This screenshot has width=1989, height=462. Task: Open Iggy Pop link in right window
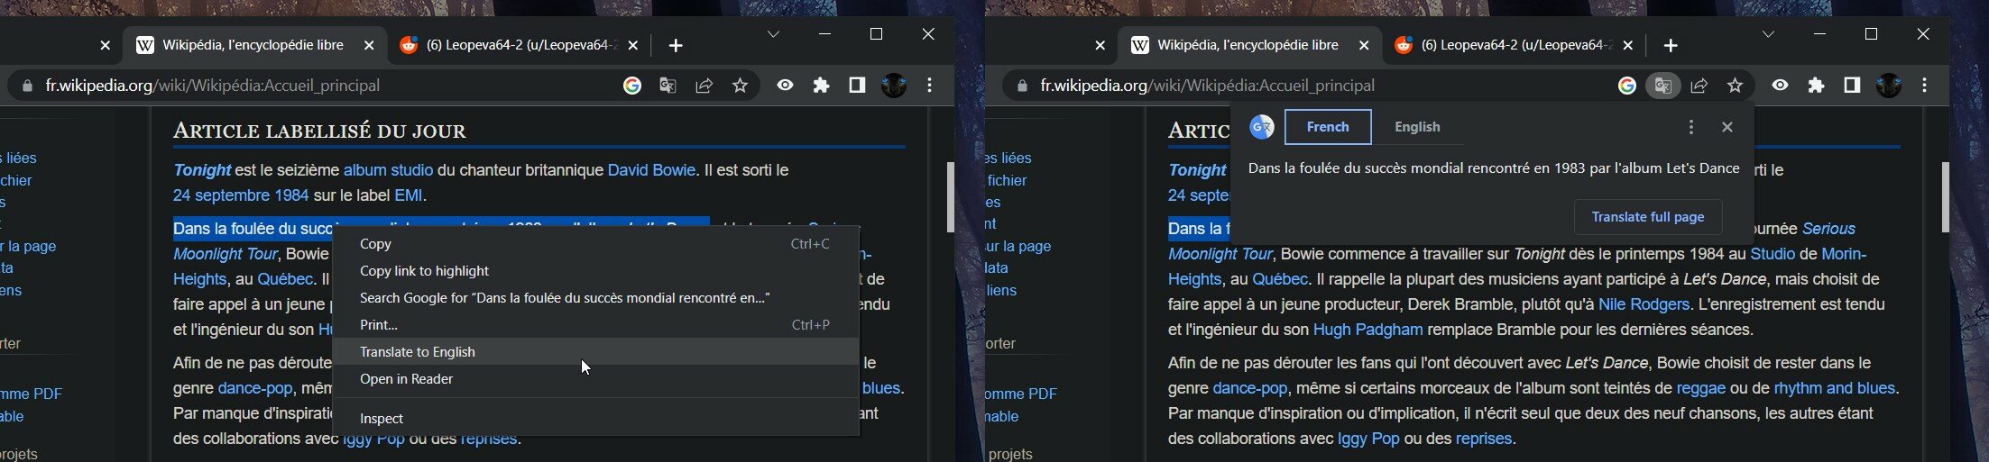(x=1368, y=439)
